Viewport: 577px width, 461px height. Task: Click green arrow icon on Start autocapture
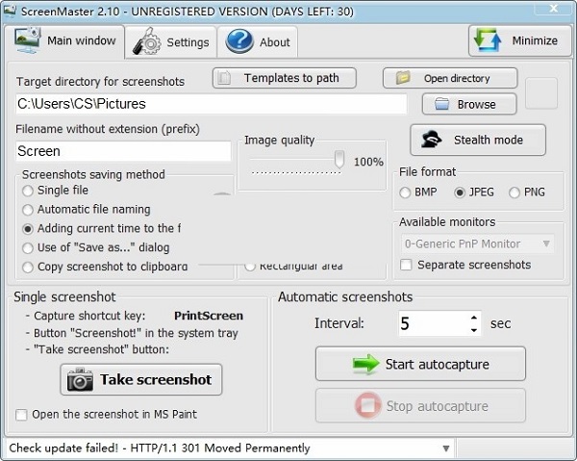pyautogui.click(x=365, y=364)
